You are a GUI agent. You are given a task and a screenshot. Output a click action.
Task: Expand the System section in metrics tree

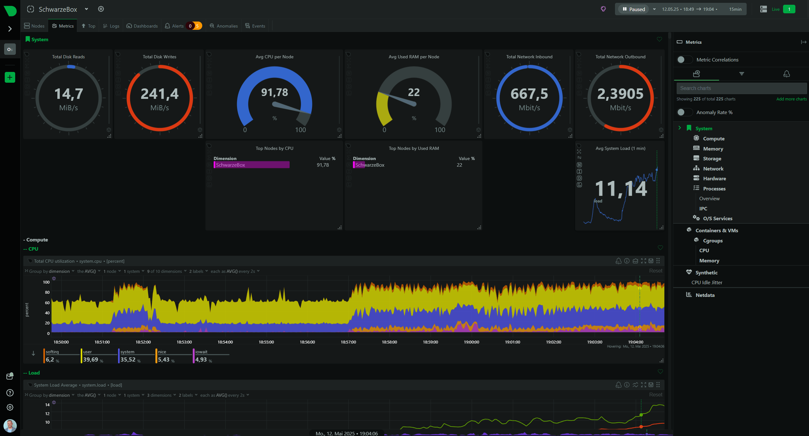(x=680, y=128)
